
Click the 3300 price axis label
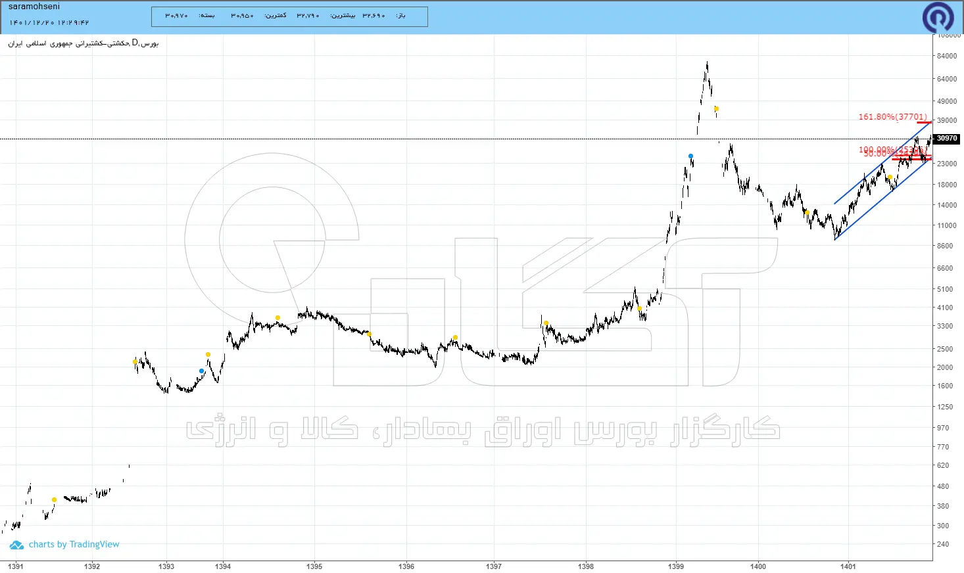tap(945, 326)
